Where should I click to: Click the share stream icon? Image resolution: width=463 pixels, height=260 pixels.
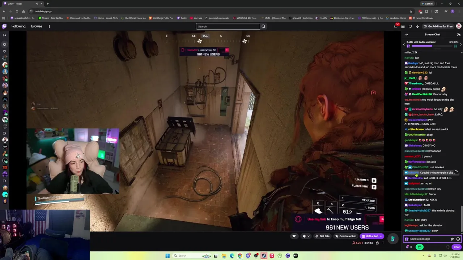pyautogui.click(x=377, y=243)
